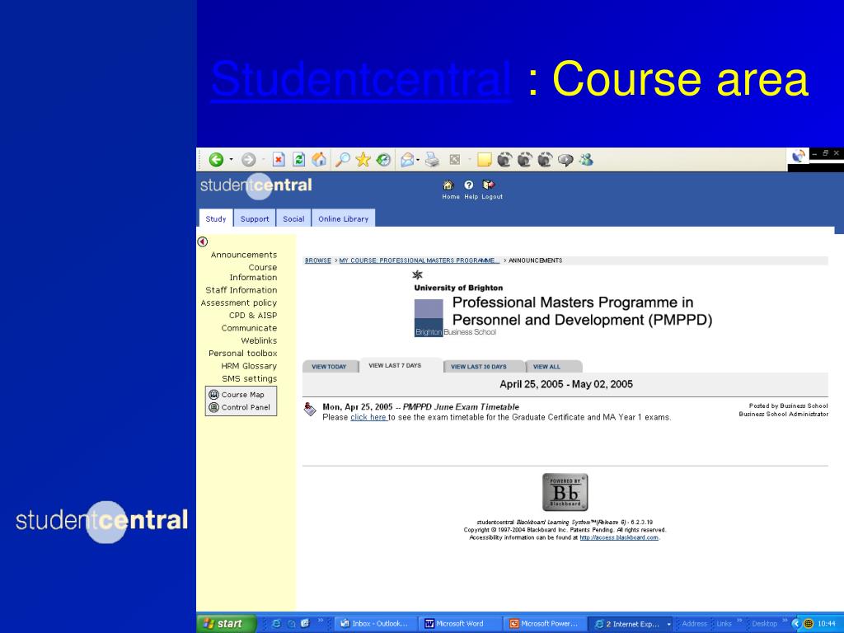This screenshot has height=633, width=844.
Task: Expand the Mail button dropdown arrow
Action: tap(418, 160)
